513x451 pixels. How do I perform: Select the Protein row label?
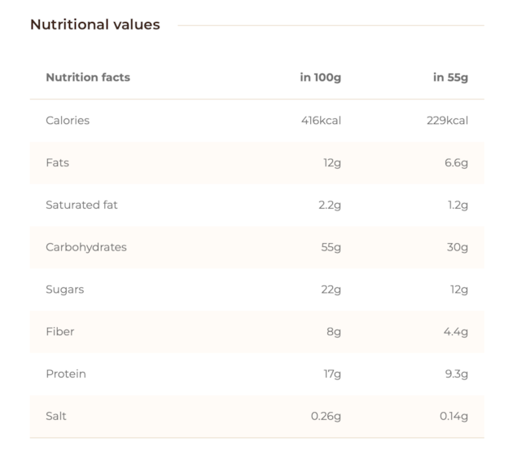(x=66, y=374)
